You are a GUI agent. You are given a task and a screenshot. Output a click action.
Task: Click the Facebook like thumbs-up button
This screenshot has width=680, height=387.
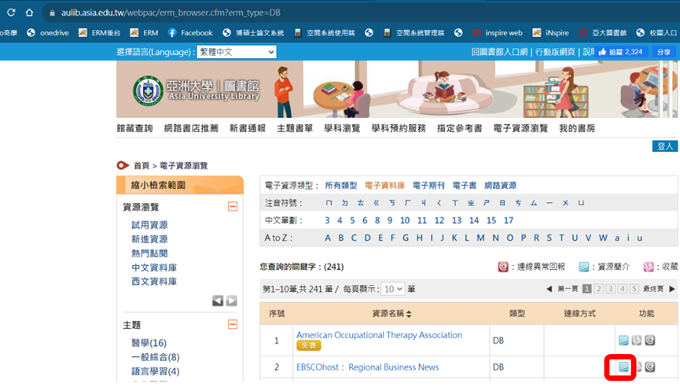coord(622,52)
